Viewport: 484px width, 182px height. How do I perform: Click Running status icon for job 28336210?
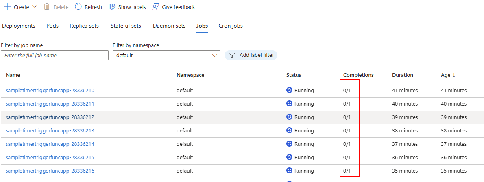(x=289, y=90)
